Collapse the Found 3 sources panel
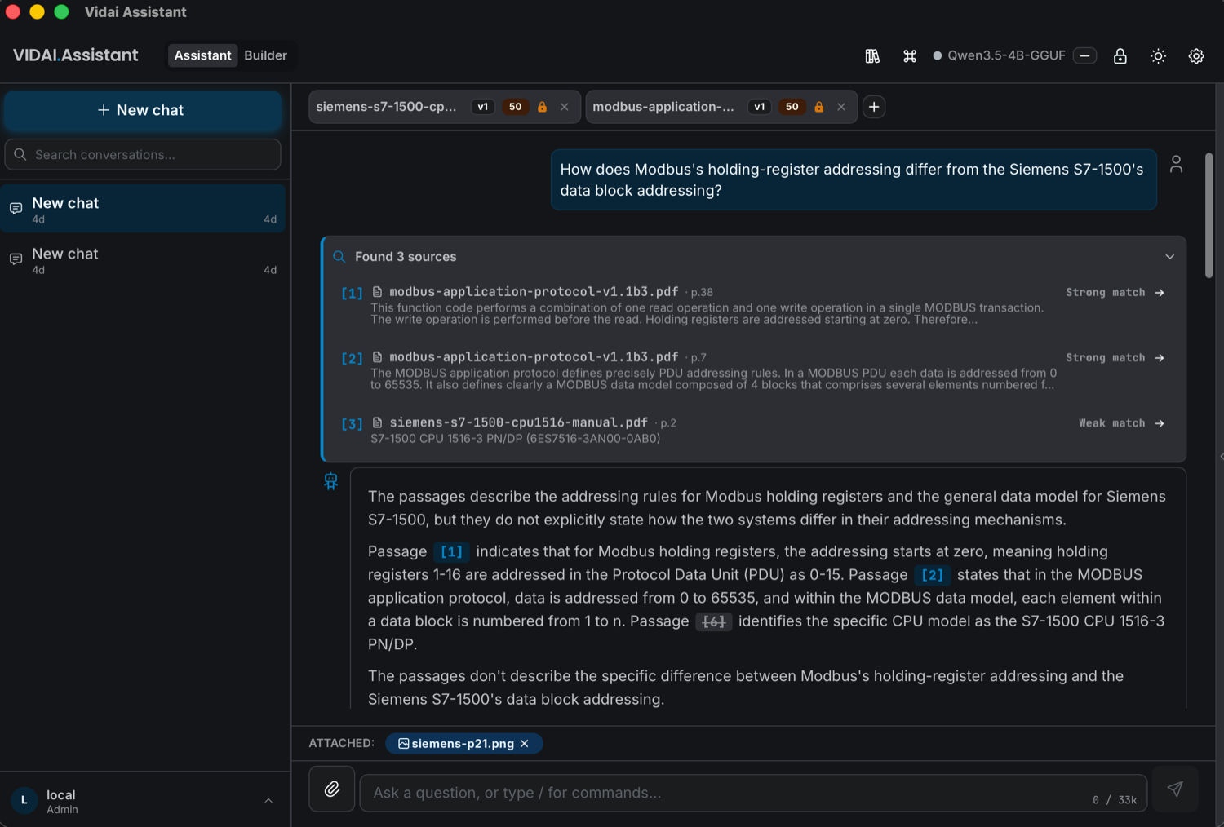The image size is (1224, 827). point(1169,257)
